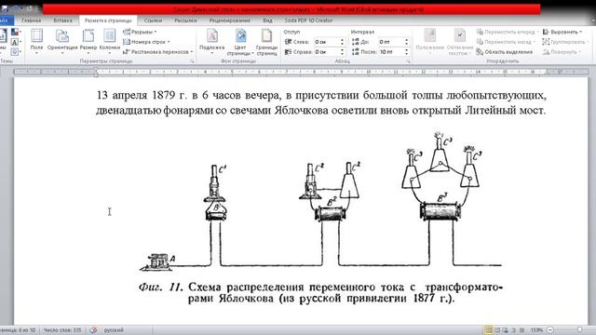The width and height of the screenshot is (596, 335).
Task: Decrease the Справа indent with spinner
Action: 342,54
